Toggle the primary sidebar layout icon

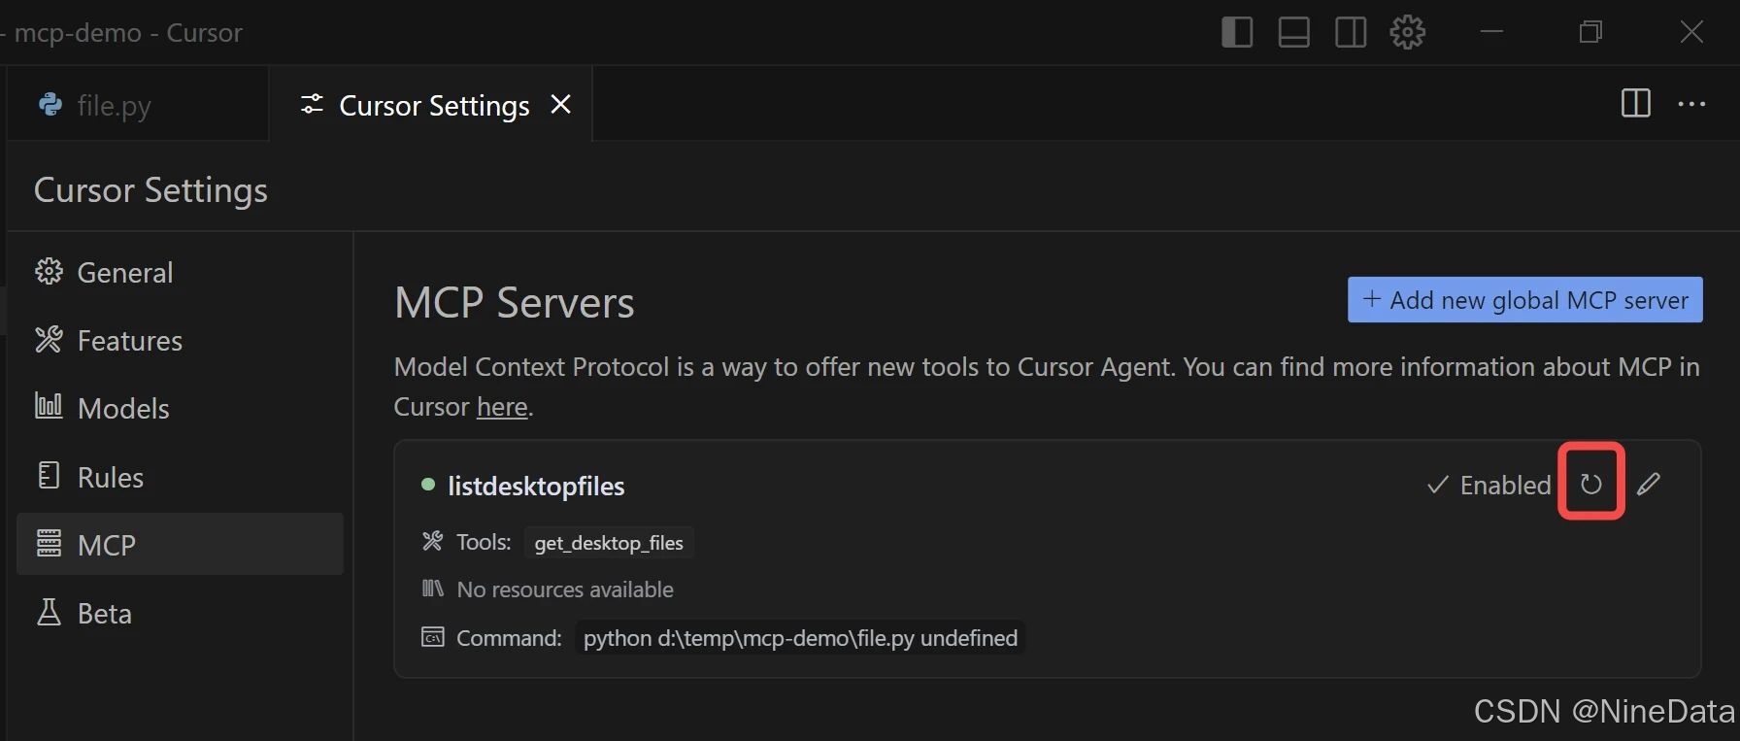pos(1236,32)
